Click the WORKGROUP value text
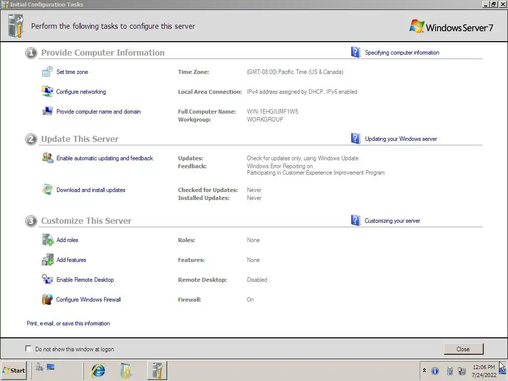Screen dimensions: 508x381 [265, 119]
